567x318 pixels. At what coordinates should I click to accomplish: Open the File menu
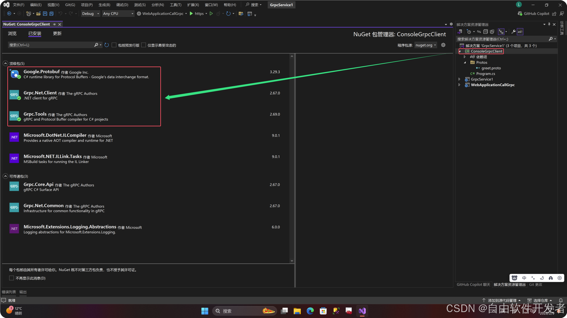click(x=18, y=5)
